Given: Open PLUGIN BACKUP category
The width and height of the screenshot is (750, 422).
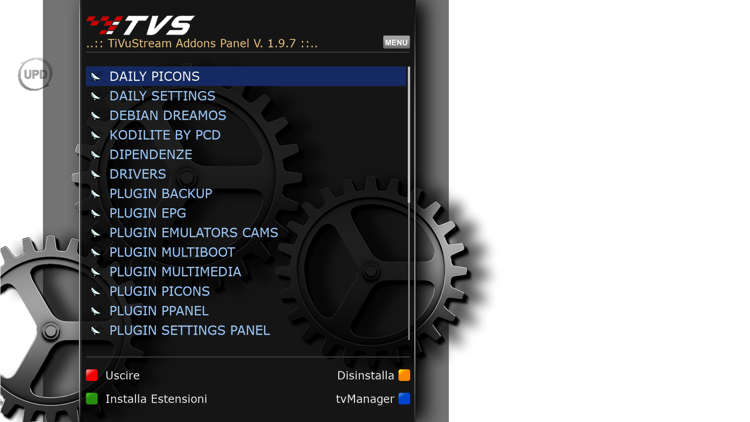Looking at the screenshot, I should point(246,193).
